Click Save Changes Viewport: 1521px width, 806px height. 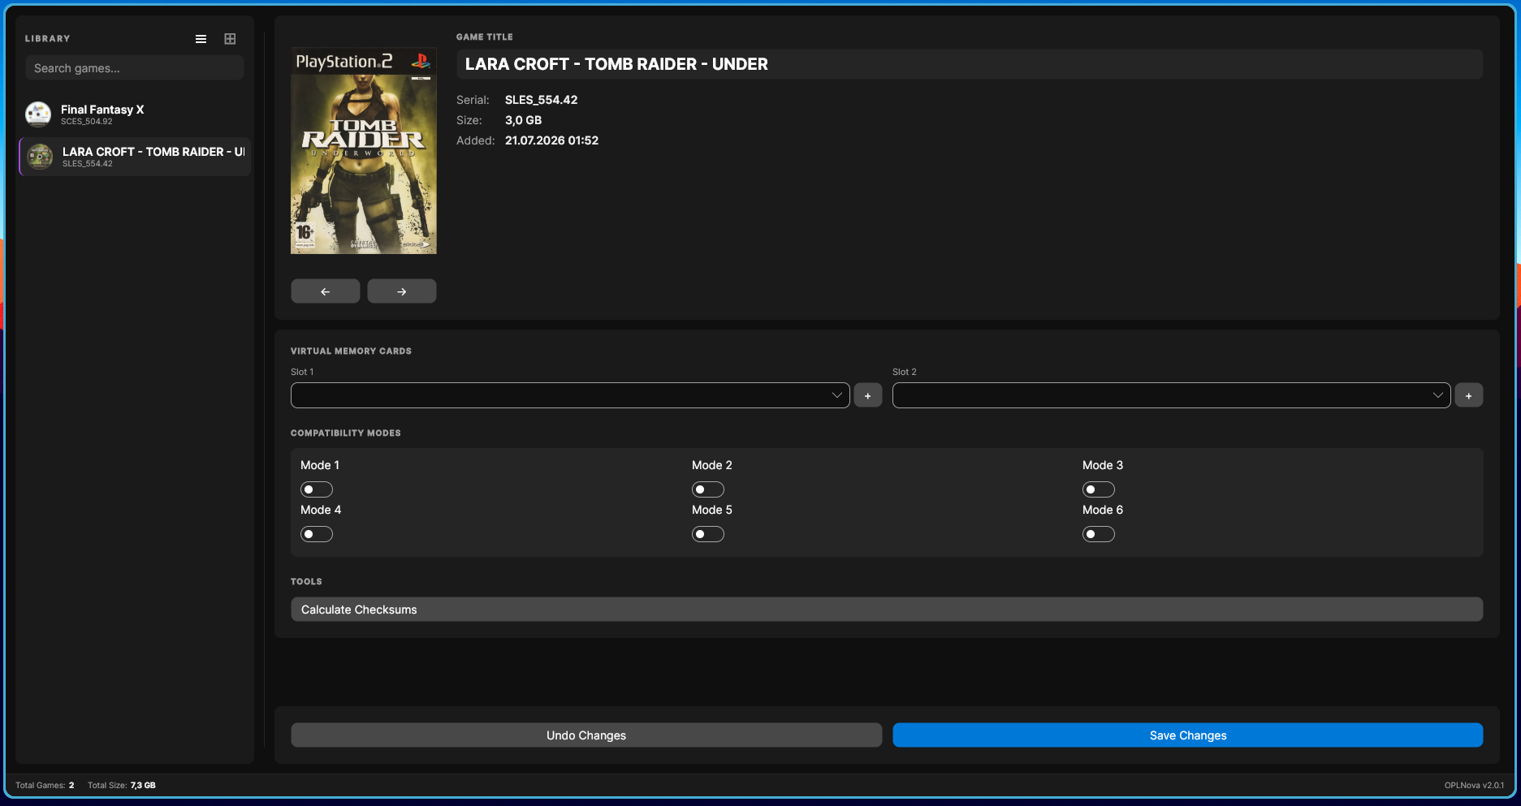[x=1188, y=735]
